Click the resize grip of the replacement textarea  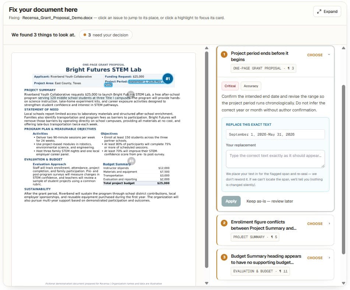323,166
